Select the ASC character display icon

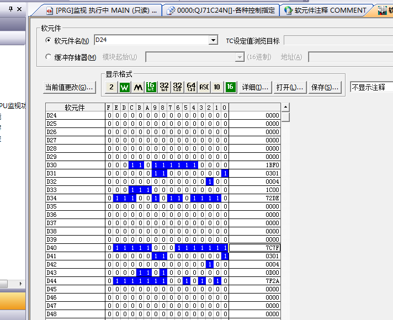click(x=204, y=87)
